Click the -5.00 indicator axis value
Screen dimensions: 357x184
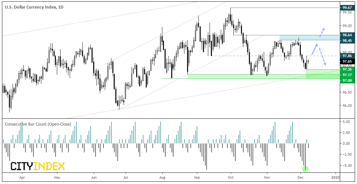[347, 166]
